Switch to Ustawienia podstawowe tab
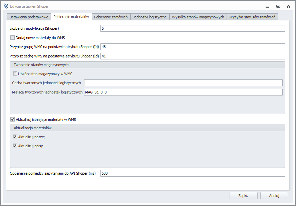296x206 pixels. [x=29, y=17]
